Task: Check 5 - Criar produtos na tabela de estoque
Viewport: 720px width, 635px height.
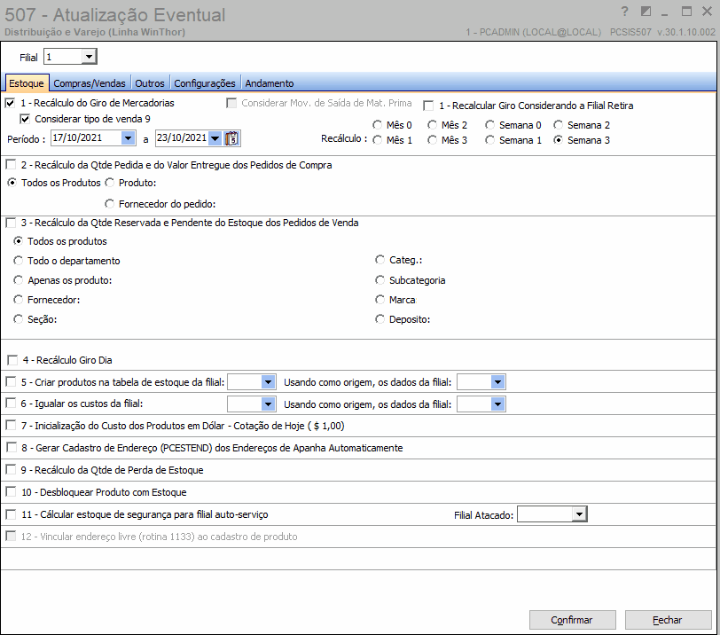Action: click(11, 381)
